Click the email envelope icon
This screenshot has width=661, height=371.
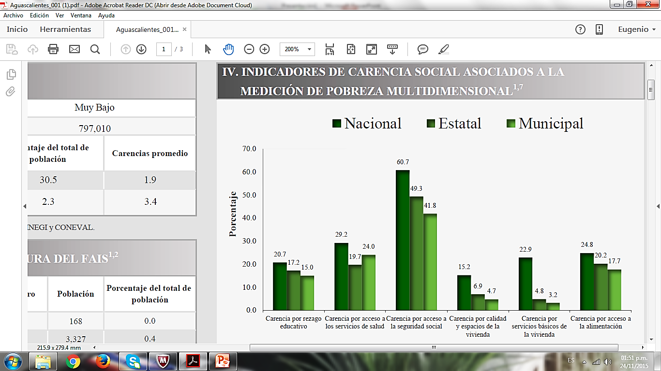(x=74, y=49)
